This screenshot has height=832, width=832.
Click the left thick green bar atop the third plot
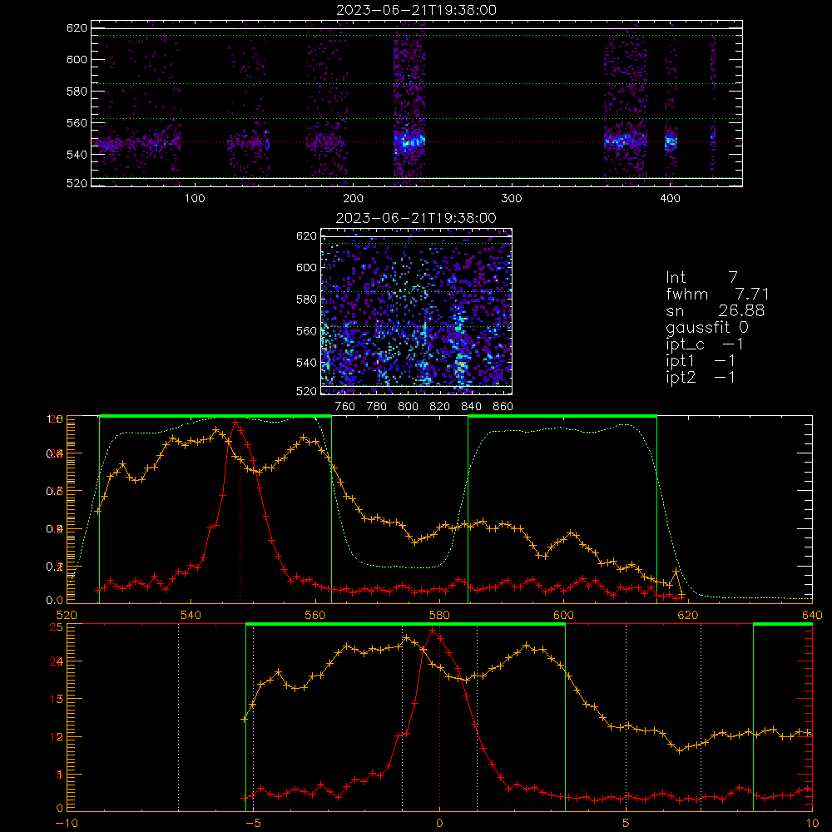pyautogui.click(x=215, y=416)
